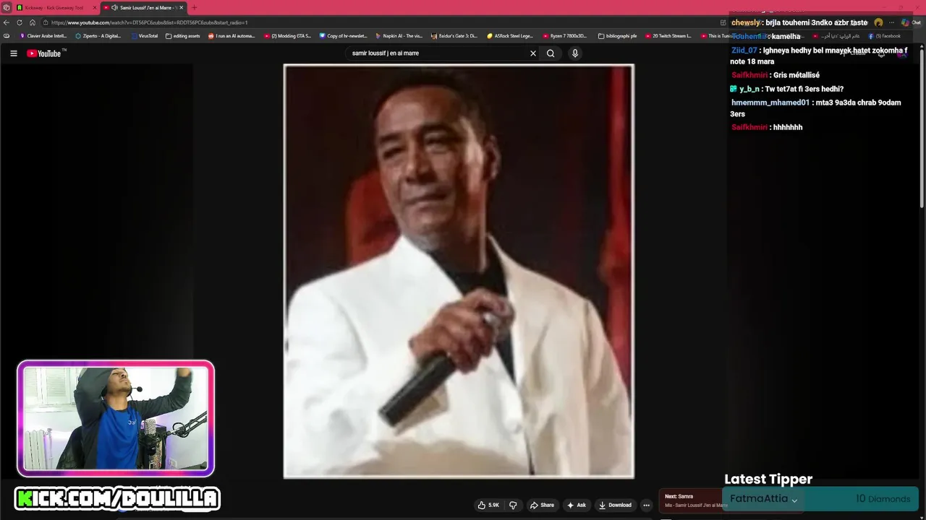Share the current video
This screenshot has height=520, width=926.
coord(542,506)
